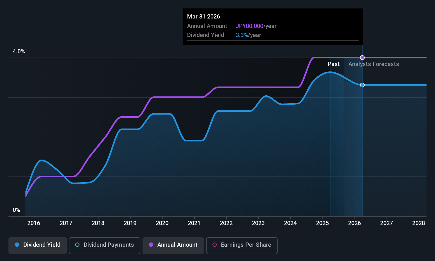Click the JP¥80.000 annual amount value
The height and width of the screenshot is (261, 435).
pos(250,26)
